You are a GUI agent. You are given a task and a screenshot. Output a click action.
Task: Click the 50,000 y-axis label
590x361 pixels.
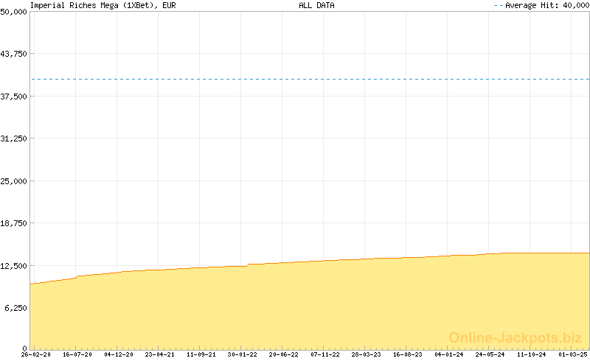pos(14,12)
